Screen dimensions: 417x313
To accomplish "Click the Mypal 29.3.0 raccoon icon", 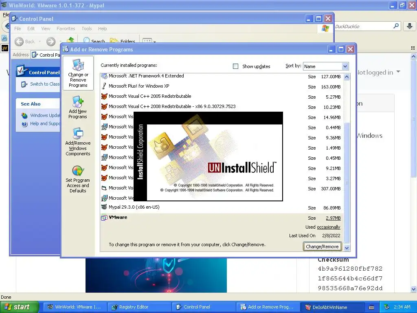I will (x=104, y=207).
